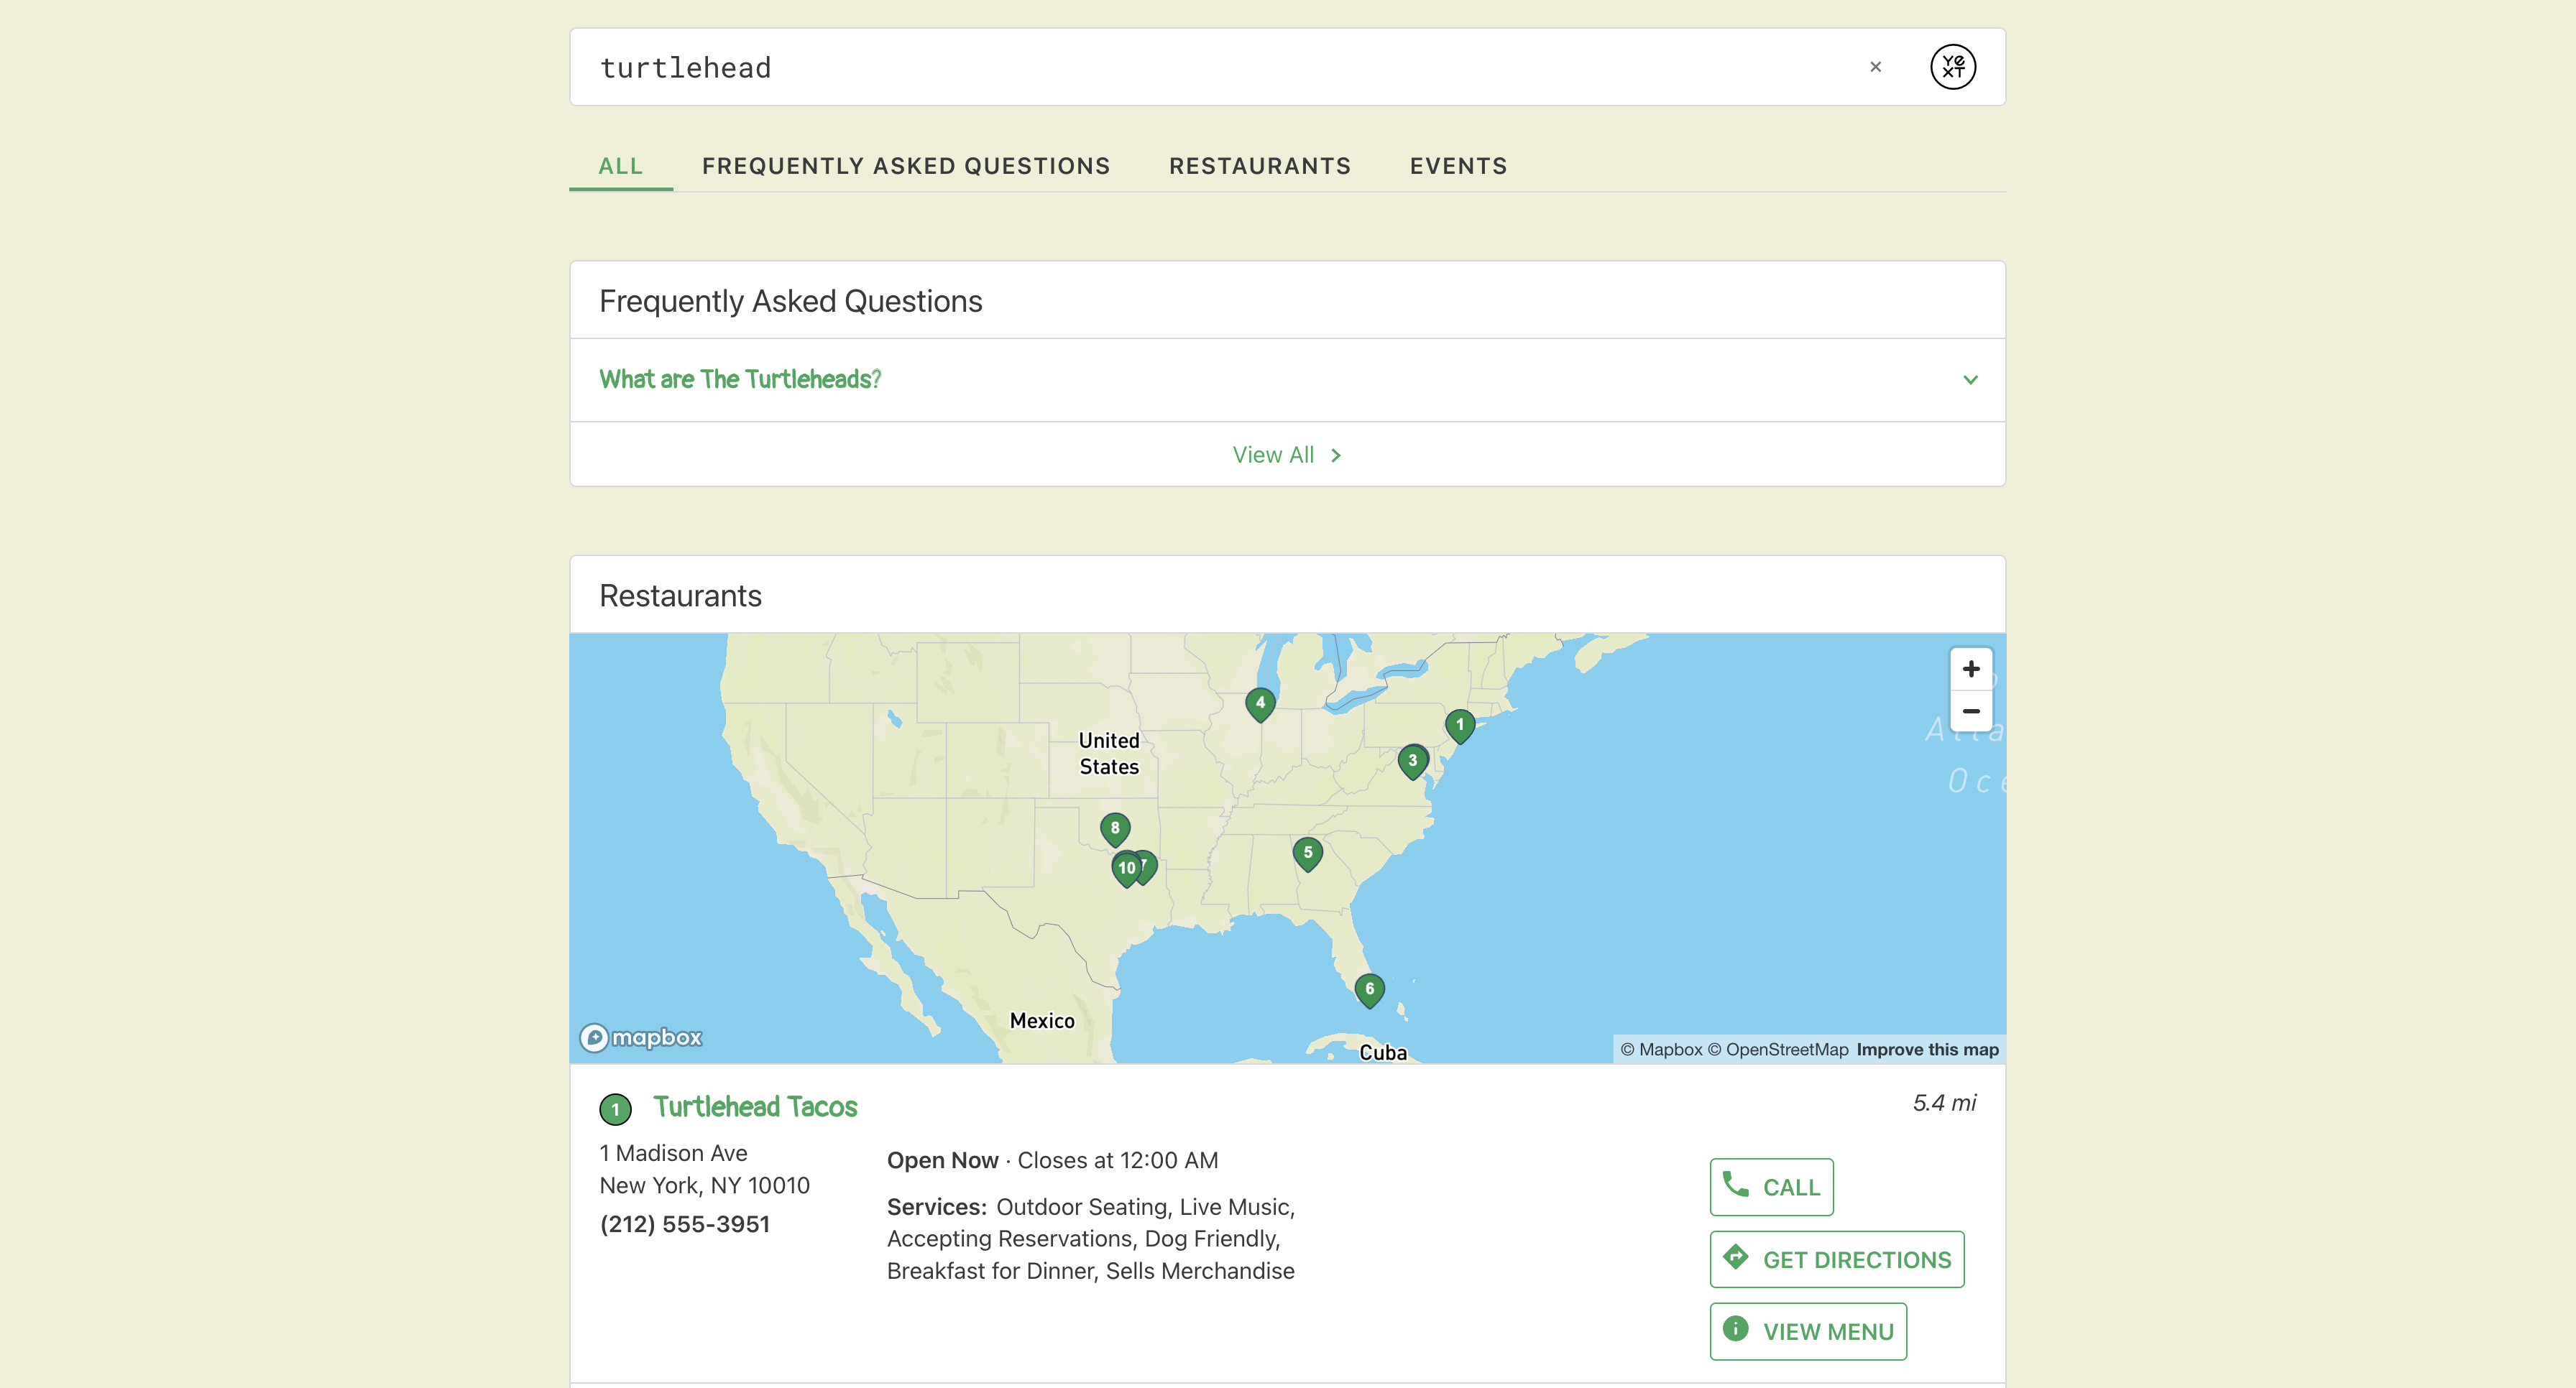2576x1388 pixels.
Task: Click the United States map label
Action: click(1109, 754)
